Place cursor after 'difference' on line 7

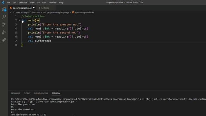[51, 41]
